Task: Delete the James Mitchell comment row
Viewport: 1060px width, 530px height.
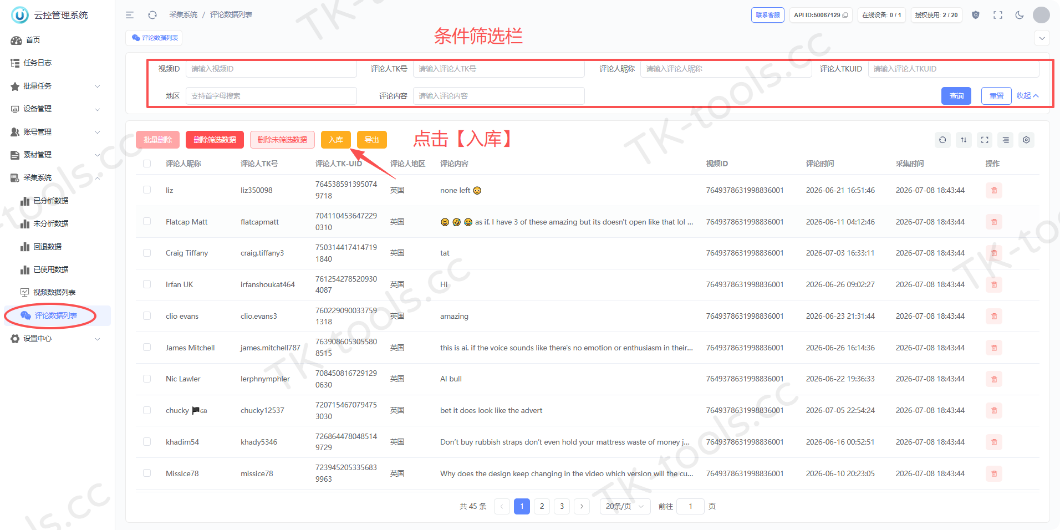Action: [994, 348]
